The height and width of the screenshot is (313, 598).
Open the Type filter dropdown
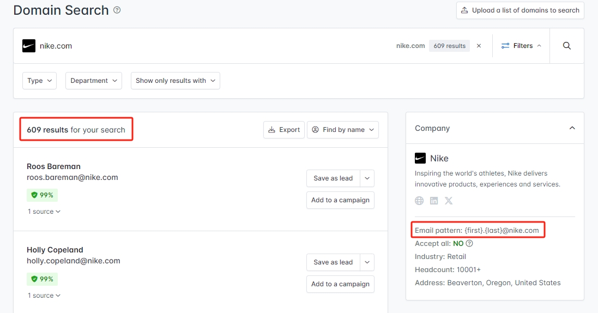[39, 81]
